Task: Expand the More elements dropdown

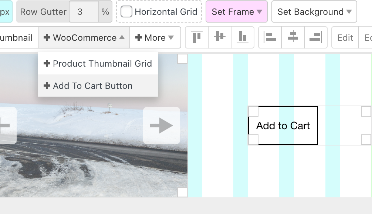Action: [155, 37]
